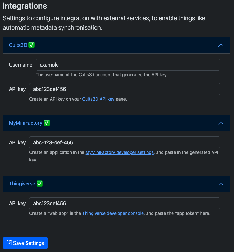Click the API key label under Thingiverse
Viewport: 234px width, 252px height.
click(x=17, y=204)
